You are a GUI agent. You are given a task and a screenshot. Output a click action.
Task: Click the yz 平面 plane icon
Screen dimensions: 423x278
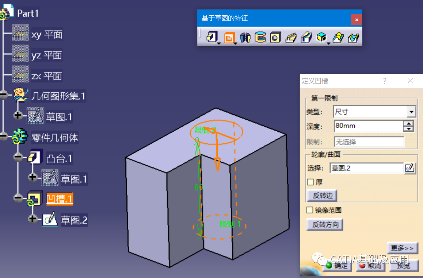tap(20, 53)
